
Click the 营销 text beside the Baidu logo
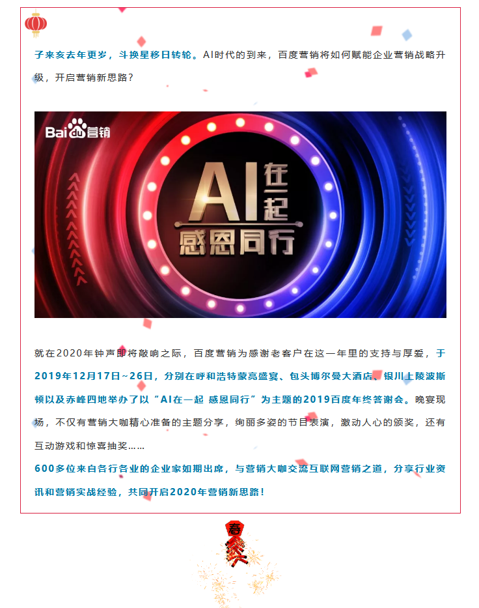[98, 132]
